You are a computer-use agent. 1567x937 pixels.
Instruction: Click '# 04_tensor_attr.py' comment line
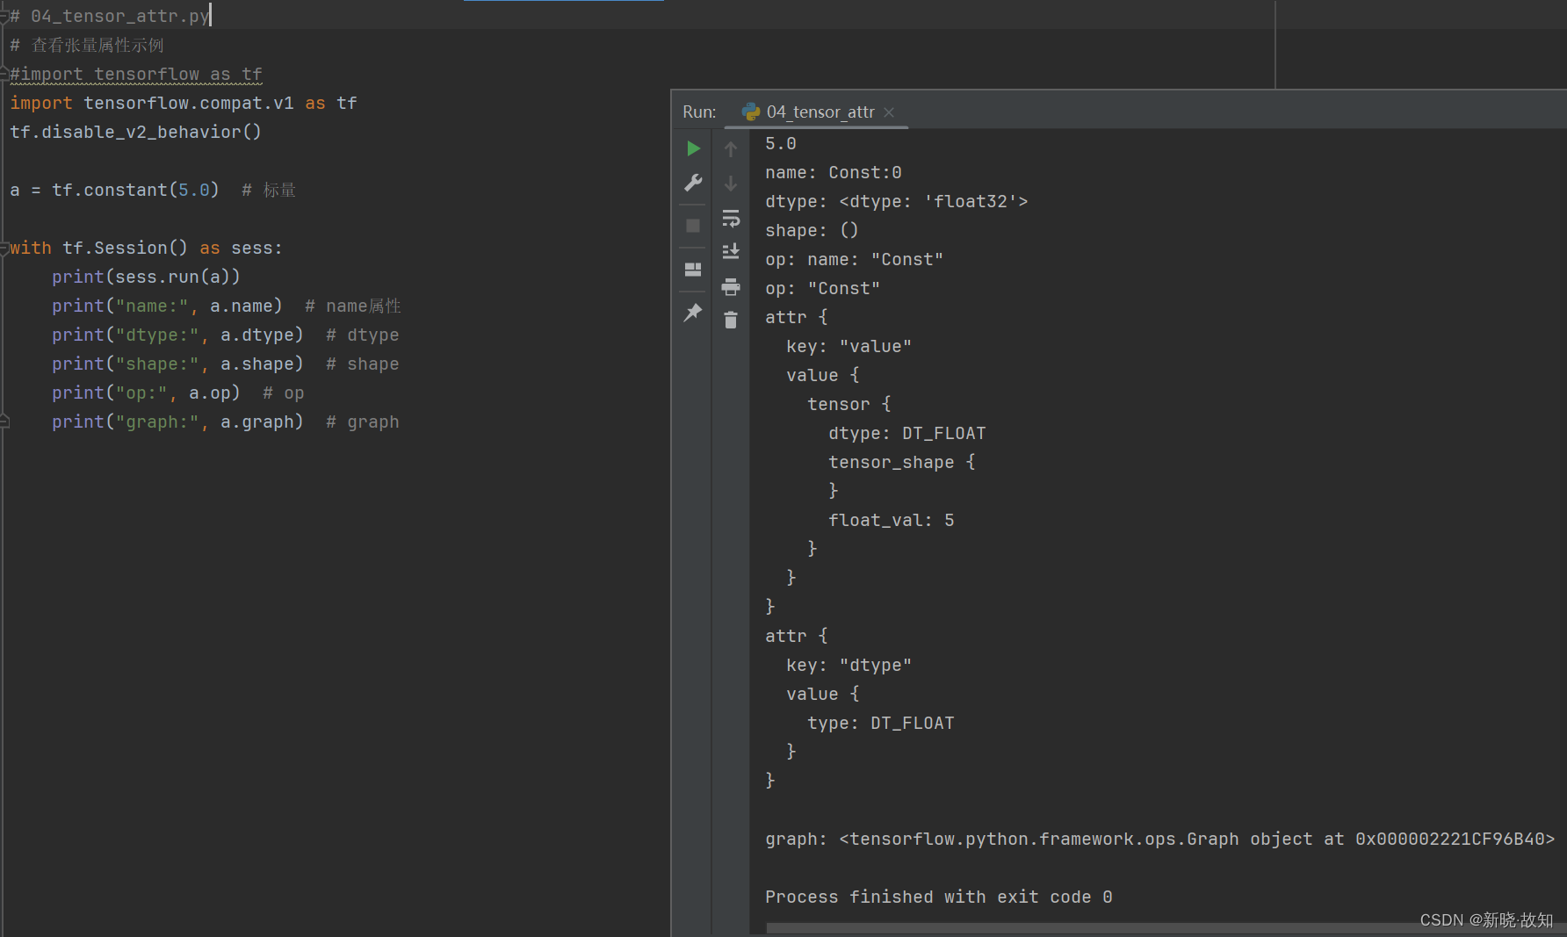(110, 16)
